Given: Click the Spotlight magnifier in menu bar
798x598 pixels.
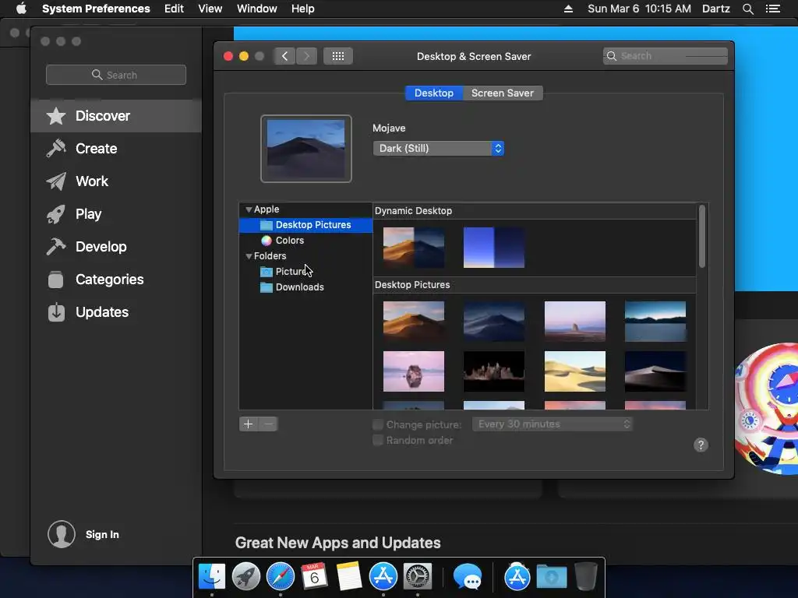Looking at the screenshot, I should [747, 9].
